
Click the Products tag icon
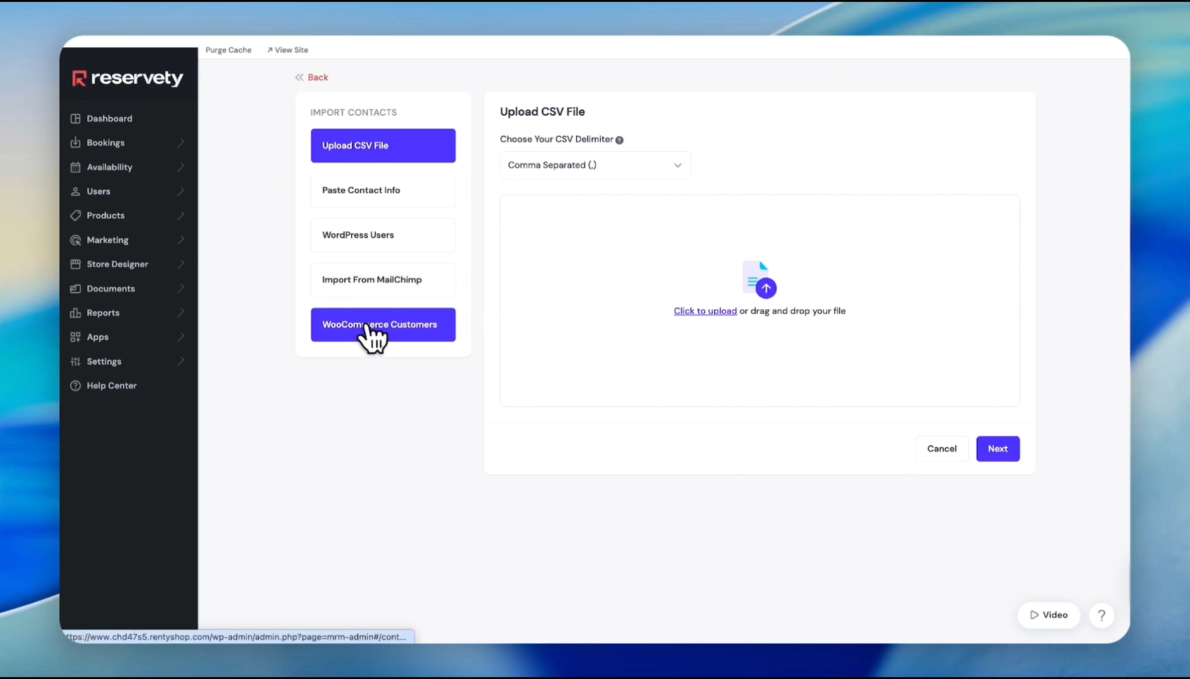[75, 216]
